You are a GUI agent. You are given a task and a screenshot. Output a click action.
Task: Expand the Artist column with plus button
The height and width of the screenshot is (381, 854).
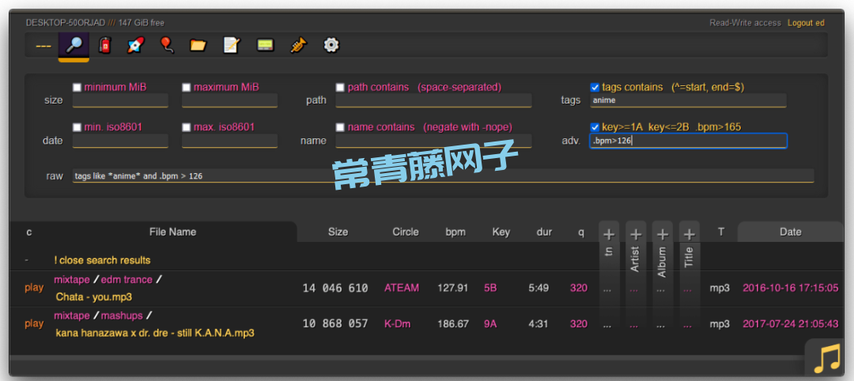click(636, 234)
